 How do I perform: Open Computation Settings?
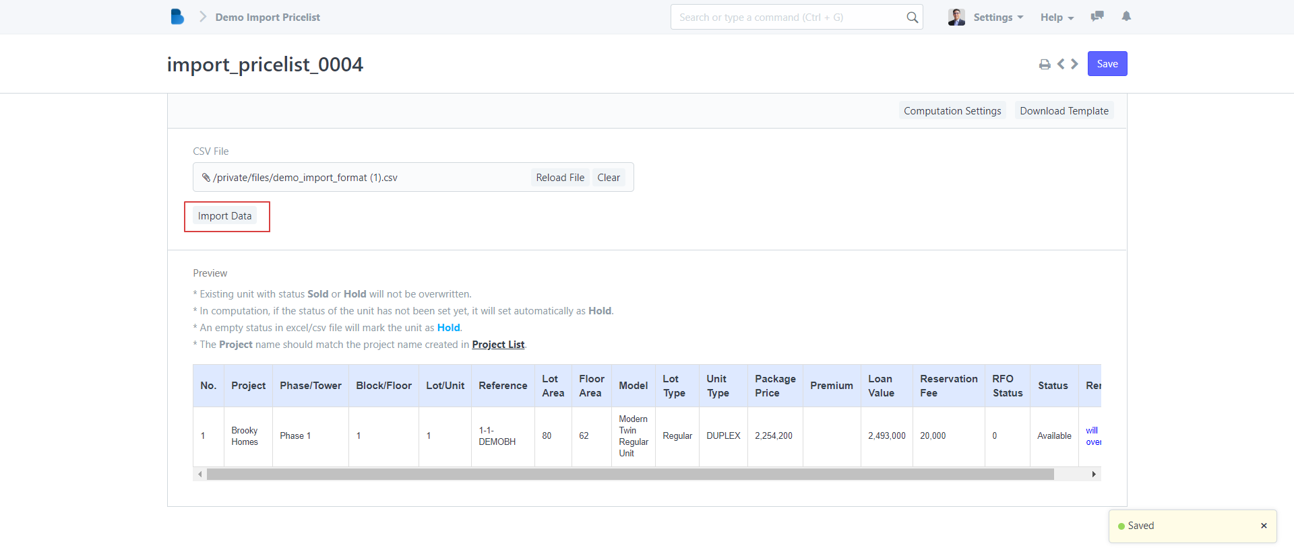point(952,111)
